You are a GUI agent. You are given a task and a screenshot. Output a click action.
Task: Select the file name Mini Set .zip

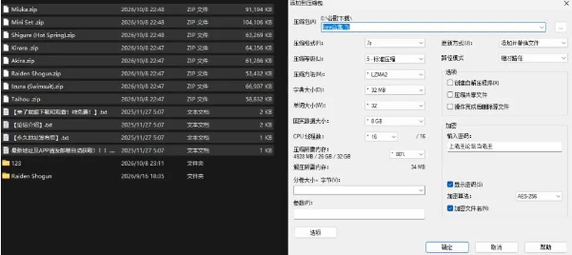(27, 22)
